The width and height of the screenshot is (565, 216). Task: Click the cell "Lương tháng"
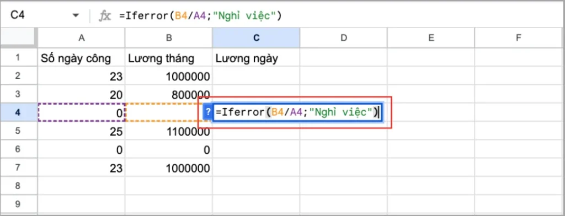click(169, 57)
